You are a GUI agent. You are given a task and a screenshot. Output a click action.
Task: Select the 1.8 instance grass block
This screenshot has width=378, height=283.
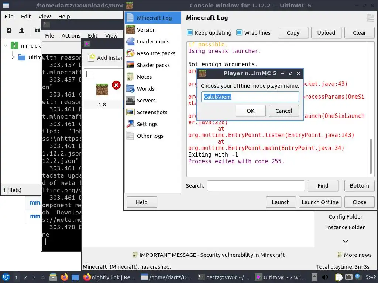tap(102, 90)
